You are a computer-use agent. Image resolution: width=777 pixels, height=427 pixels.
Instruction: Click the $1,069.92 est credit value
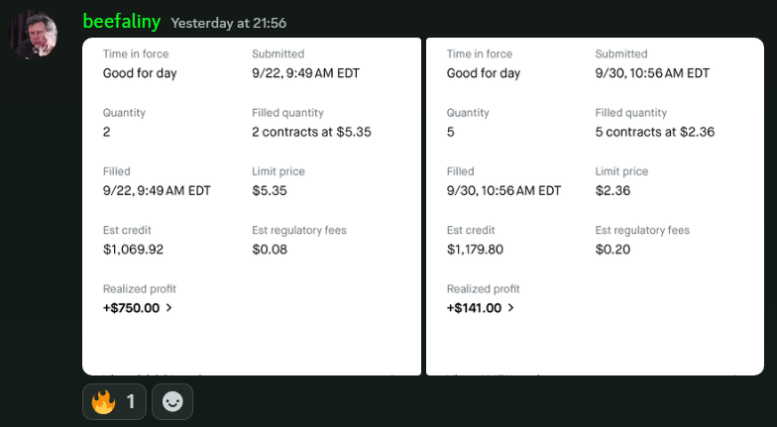pyautogui.click(x=133, y=250)
